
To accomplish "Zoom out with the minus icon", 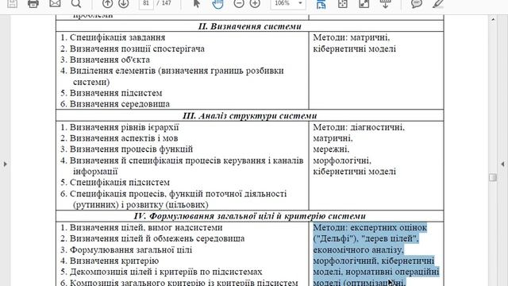I will tap(239, 3).
